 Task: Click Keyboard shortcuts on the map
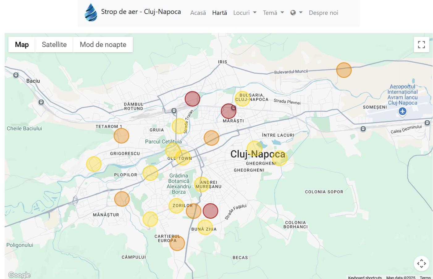365,277
